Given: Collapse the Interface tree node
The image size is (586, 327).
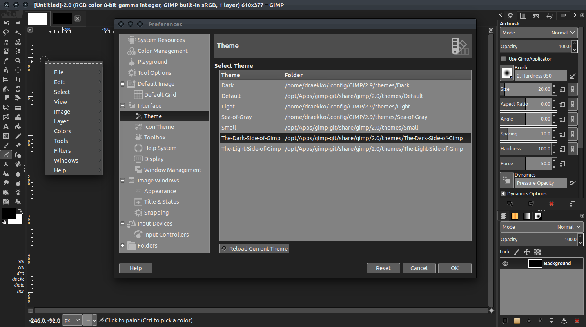Looking at the screenshot, I should point(122,106).
